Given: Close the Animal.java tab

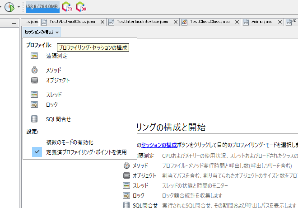Looking at the screenshot, I should [x=280, y=22].
